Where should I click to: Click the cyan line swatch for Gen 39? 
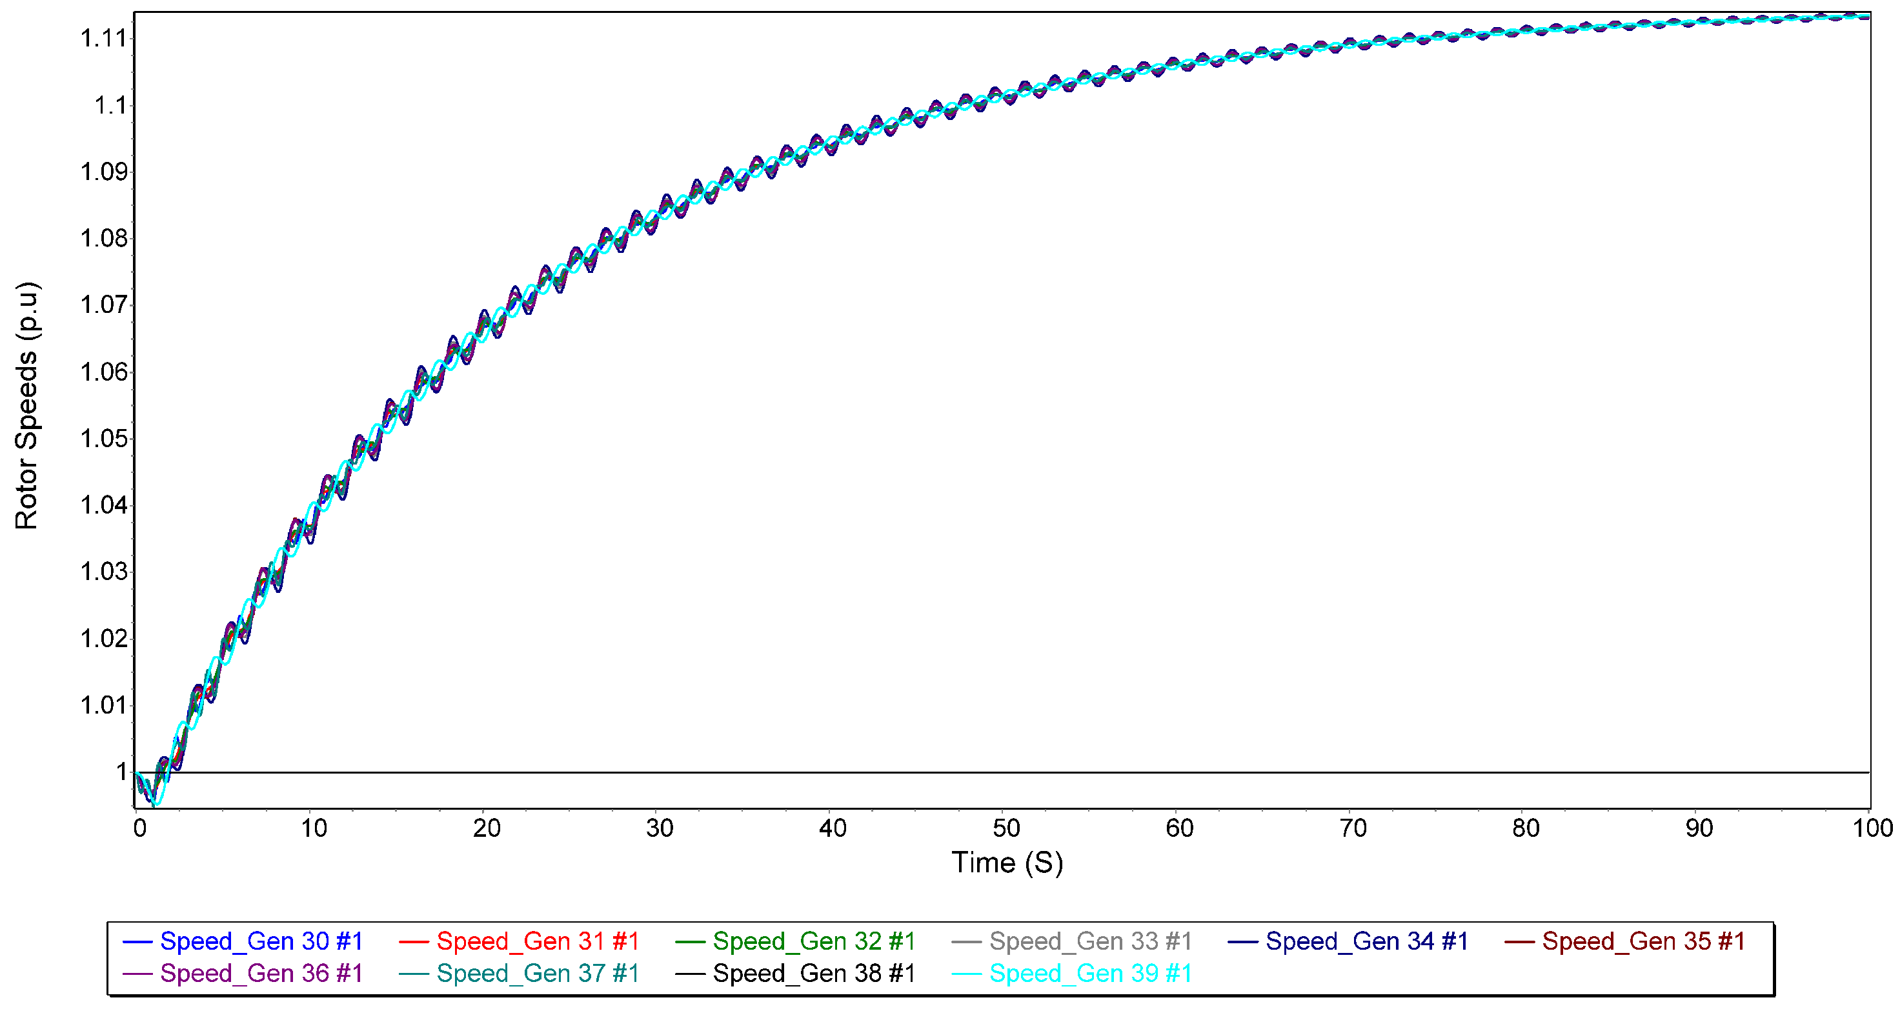[966, 975]
